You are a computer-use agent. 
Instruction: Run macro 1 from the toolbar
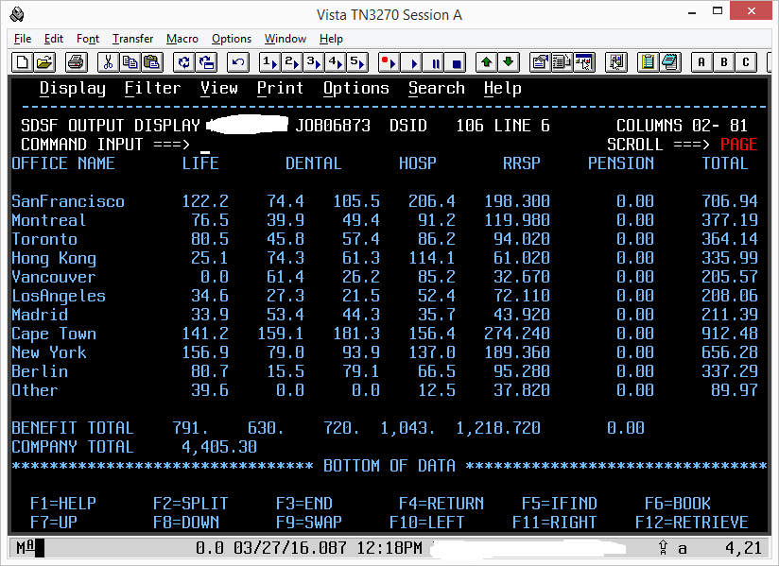pyautogui.click(x=269, y=62)
